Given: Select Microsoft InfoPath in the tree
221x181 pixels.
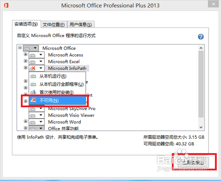Looking at the screenshot, I should pos(67,68).
